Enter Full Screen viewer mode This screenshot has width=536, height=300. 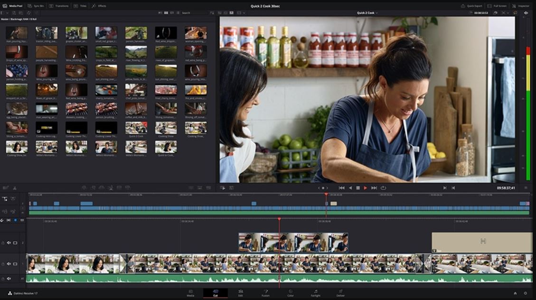point(497,6)
